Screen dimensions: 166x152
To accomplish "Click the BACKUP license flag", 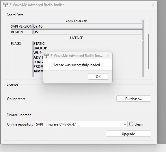I will tap(40, 48).
